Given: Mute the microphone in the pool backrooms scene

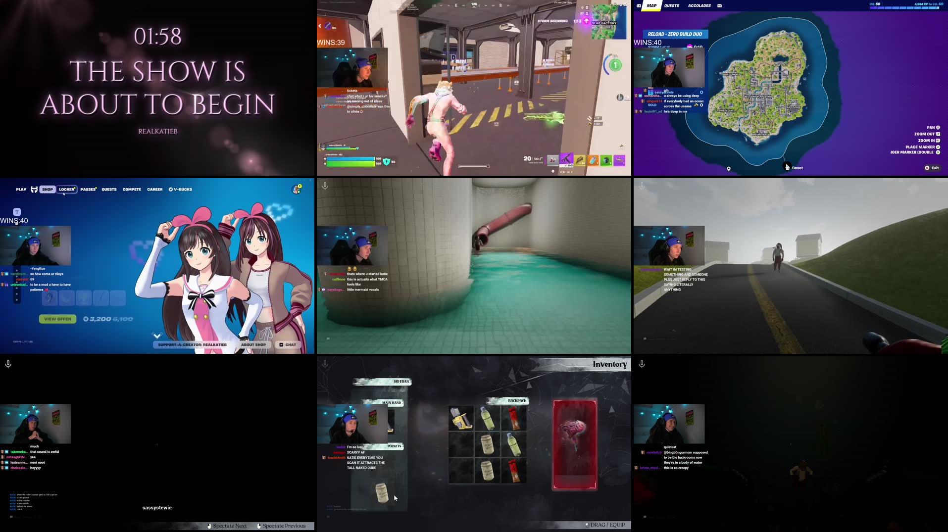Looking at the screenshot, I should click(x=325, y=186).
